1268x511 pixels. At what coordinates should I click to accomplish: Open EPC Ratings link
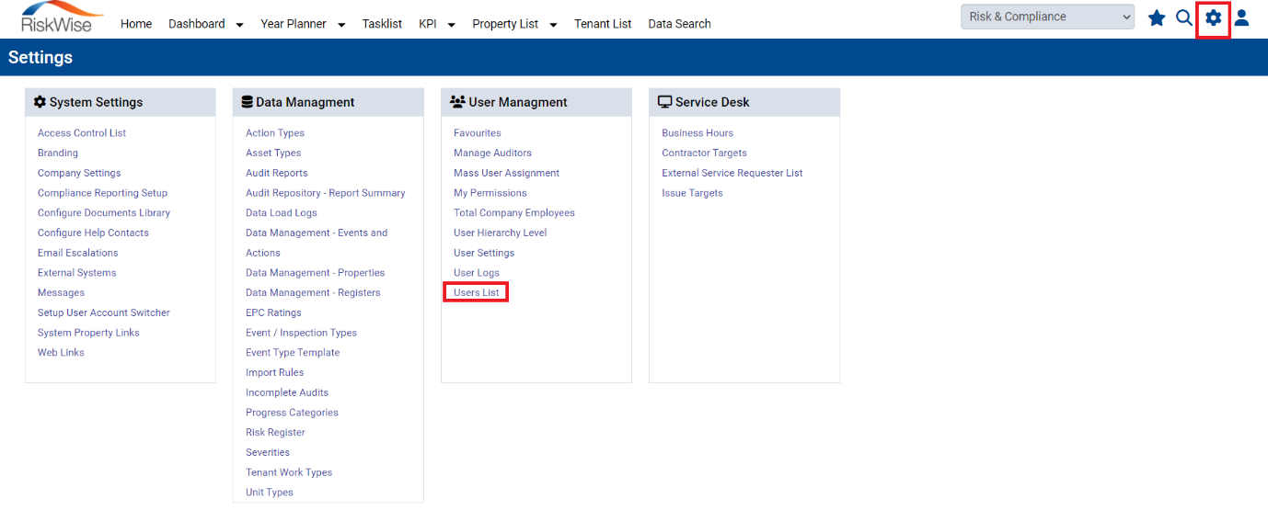[273, 313]
